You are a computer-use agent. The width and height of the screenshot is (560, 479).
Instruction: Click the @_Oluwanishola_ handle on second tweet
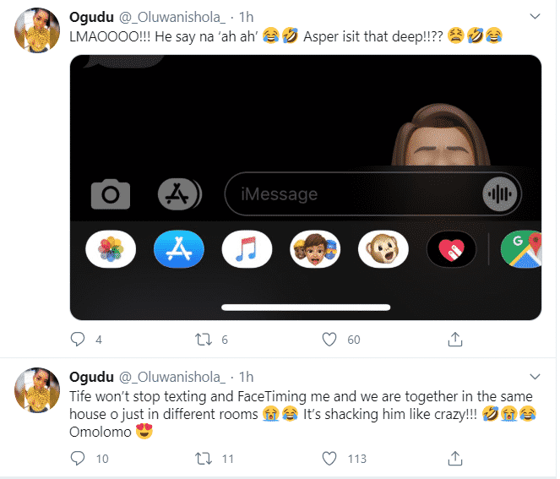tap(170, 377)
